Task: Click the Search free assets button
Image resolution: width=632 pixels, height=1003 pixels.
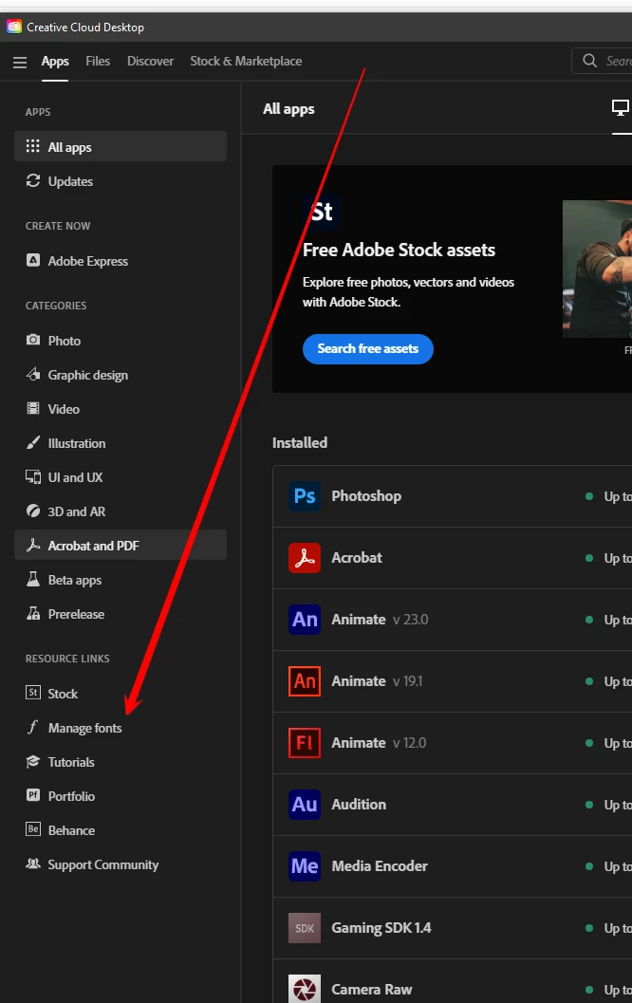Action: click(368, 348)
